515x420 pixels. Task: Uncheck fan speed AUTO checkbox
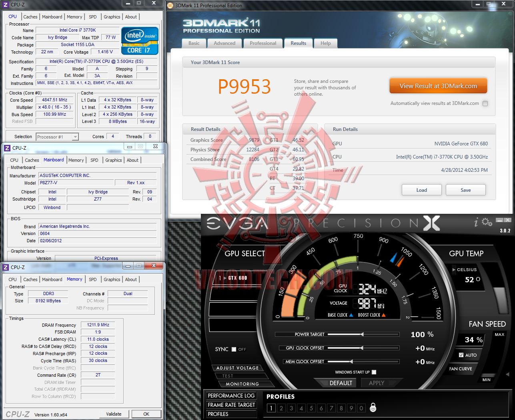pos(461,355)
